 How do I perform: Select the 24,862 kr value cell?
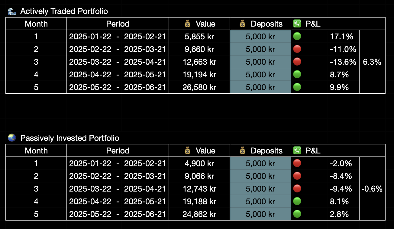[x=199, y=214]
